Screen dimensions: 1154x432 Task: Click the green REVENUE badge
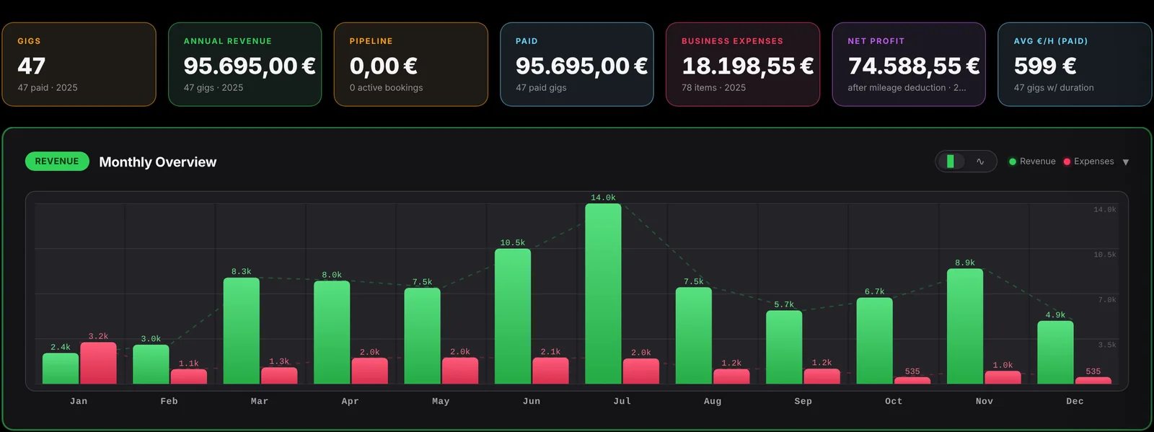click(x=57, y=162)
